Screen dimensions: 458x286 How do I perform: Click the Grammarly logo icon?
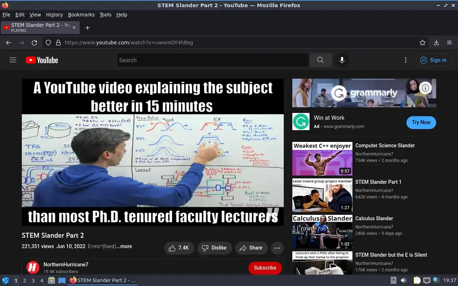(x=301, y=122)
